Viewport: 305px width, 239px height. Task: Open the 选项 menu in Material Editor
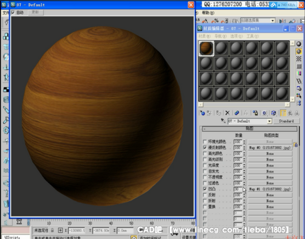[236, 36]
